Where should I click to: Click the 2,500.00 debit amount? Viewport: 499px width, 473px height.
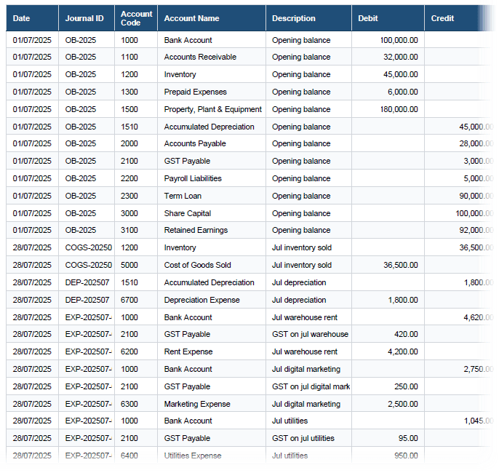coord(402,405)
